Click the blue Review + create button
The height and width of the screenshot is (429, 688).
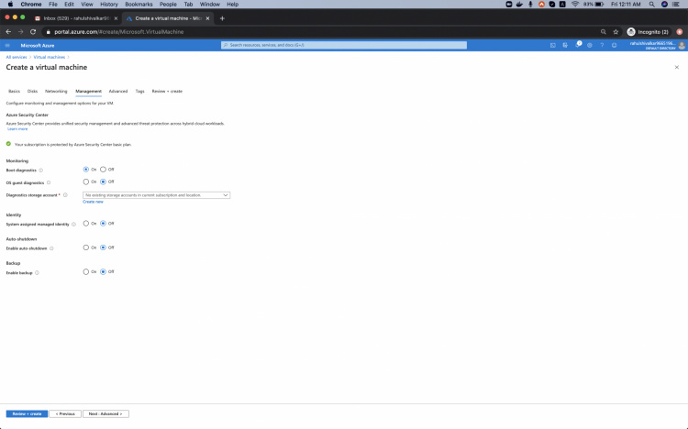(27, 413)
